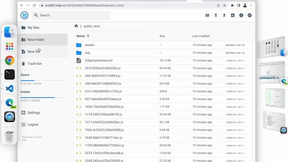Open the browser side panel icon
This screenshot has width=288, height=162.
238,5
